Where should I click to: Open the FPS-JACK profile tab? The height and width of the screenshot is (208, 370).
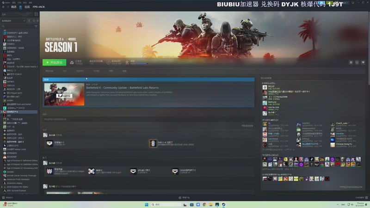(x=39, y=7)
